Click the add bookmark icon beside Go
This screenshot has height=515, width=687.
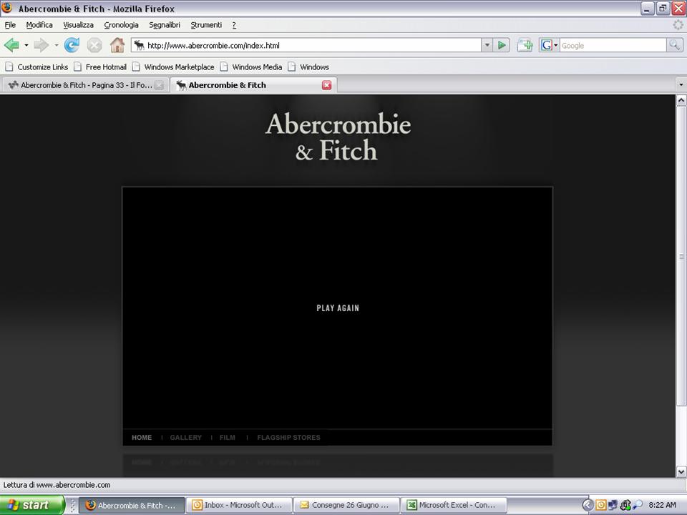[525, 45]
